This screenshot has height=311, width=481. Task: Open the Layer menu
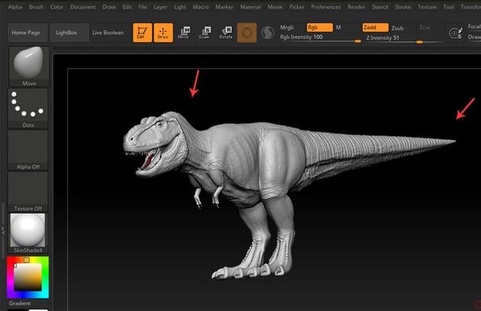point(160,7)
